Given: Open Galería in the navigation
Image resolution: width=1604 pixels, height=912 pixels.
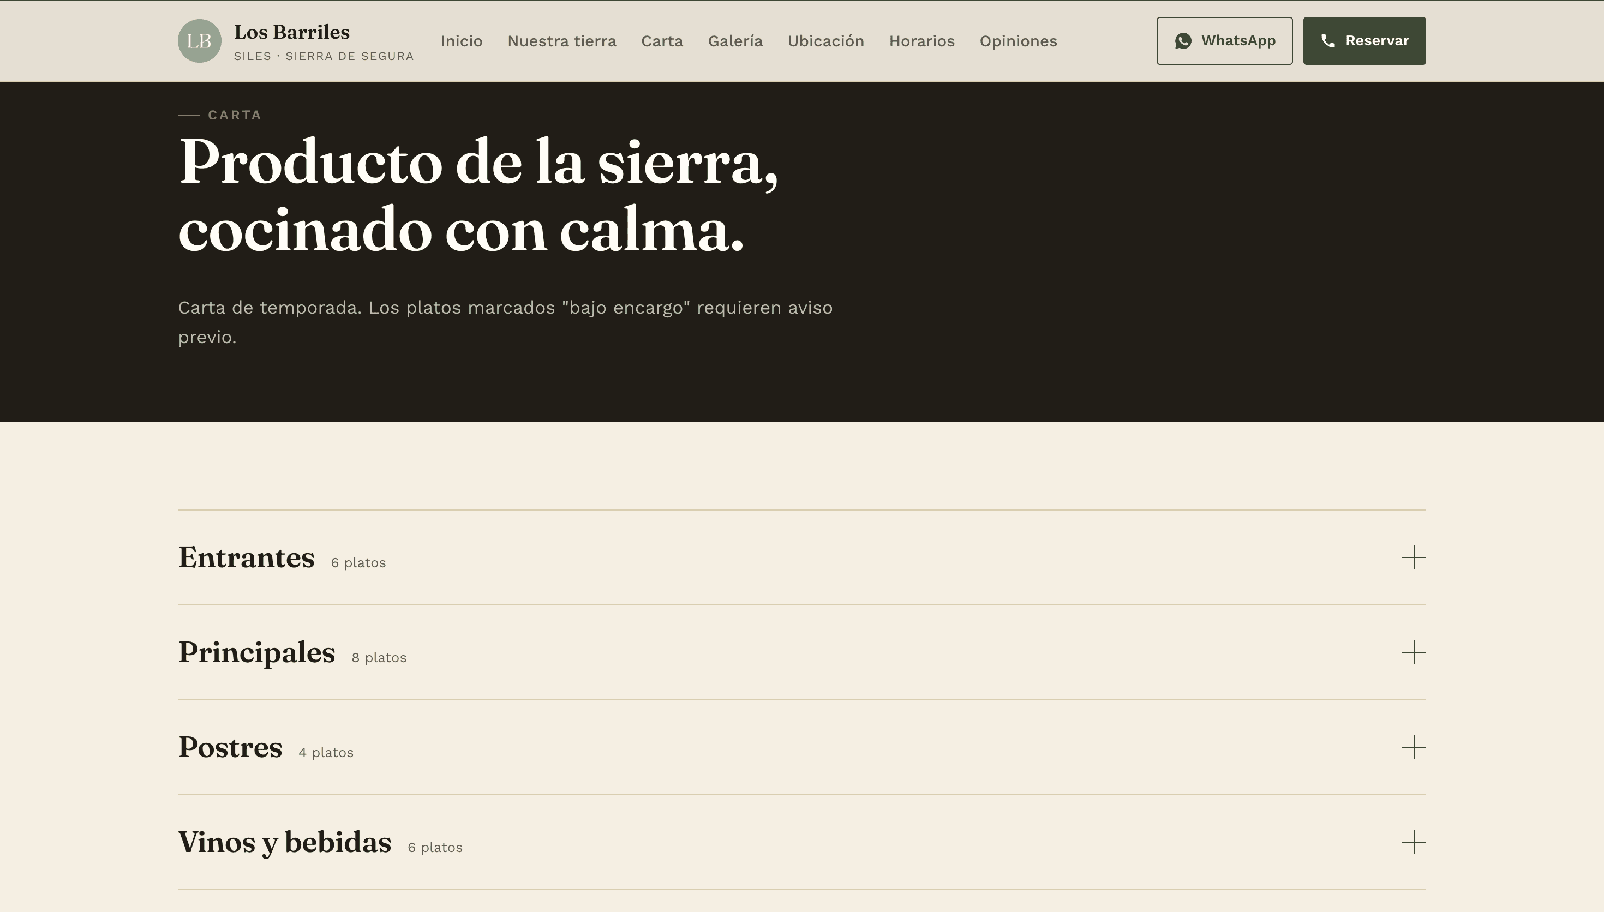Looking at the screenshot, I should [735, 41].
